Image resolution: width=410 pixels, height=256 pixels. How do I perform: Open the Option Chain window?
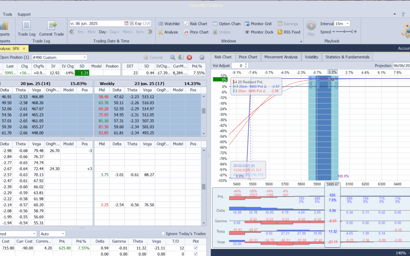click(226, 24)
